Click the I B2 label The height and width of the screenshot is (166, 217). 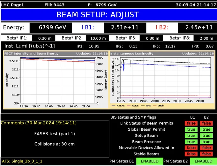point(162,27)
